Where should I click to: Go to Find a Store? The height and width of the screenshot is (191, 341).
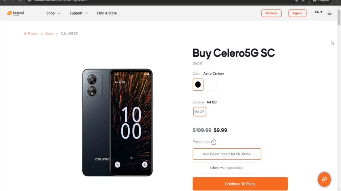[x=107, y=13]
